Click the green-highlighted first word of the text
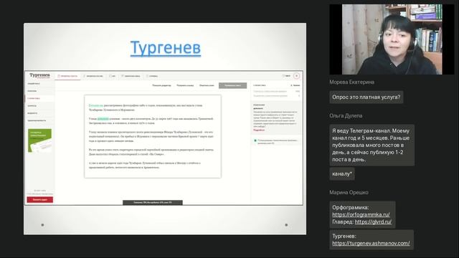 point(96,105)
